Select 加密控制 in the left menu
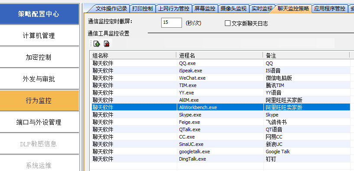Viewport: 354px width, 171px height. (x=39, y=57)
